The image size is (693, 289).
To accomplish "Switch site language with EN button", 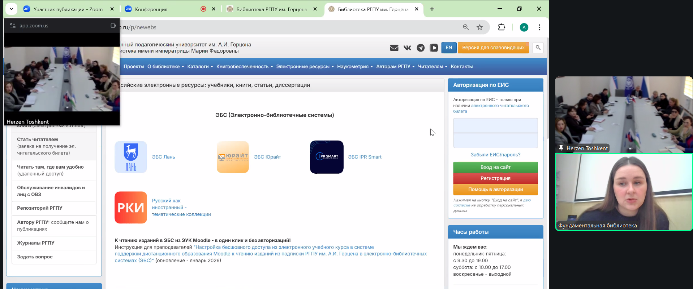I will click(449, 48).
